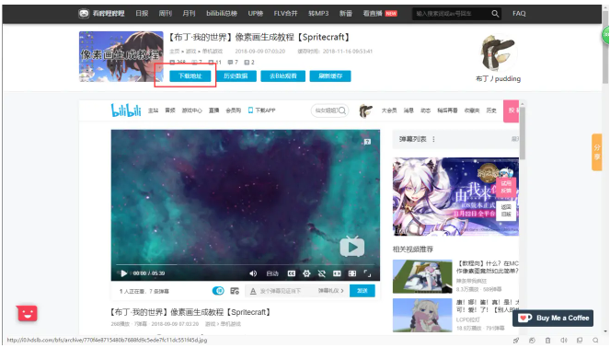Toggle loop playback icon
The height and width of the screenshot is (348, 610).
322,273
